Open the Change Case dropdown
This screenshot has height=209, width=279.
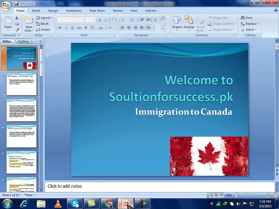(x=102, y=28)
